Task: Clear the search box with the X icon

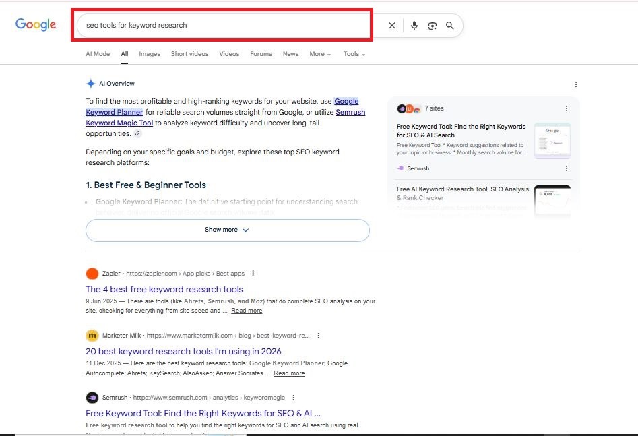Action: click(x=392, y=25)
